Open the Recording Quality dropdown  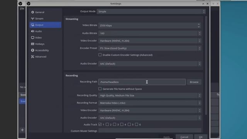click(x=150, y=95)
